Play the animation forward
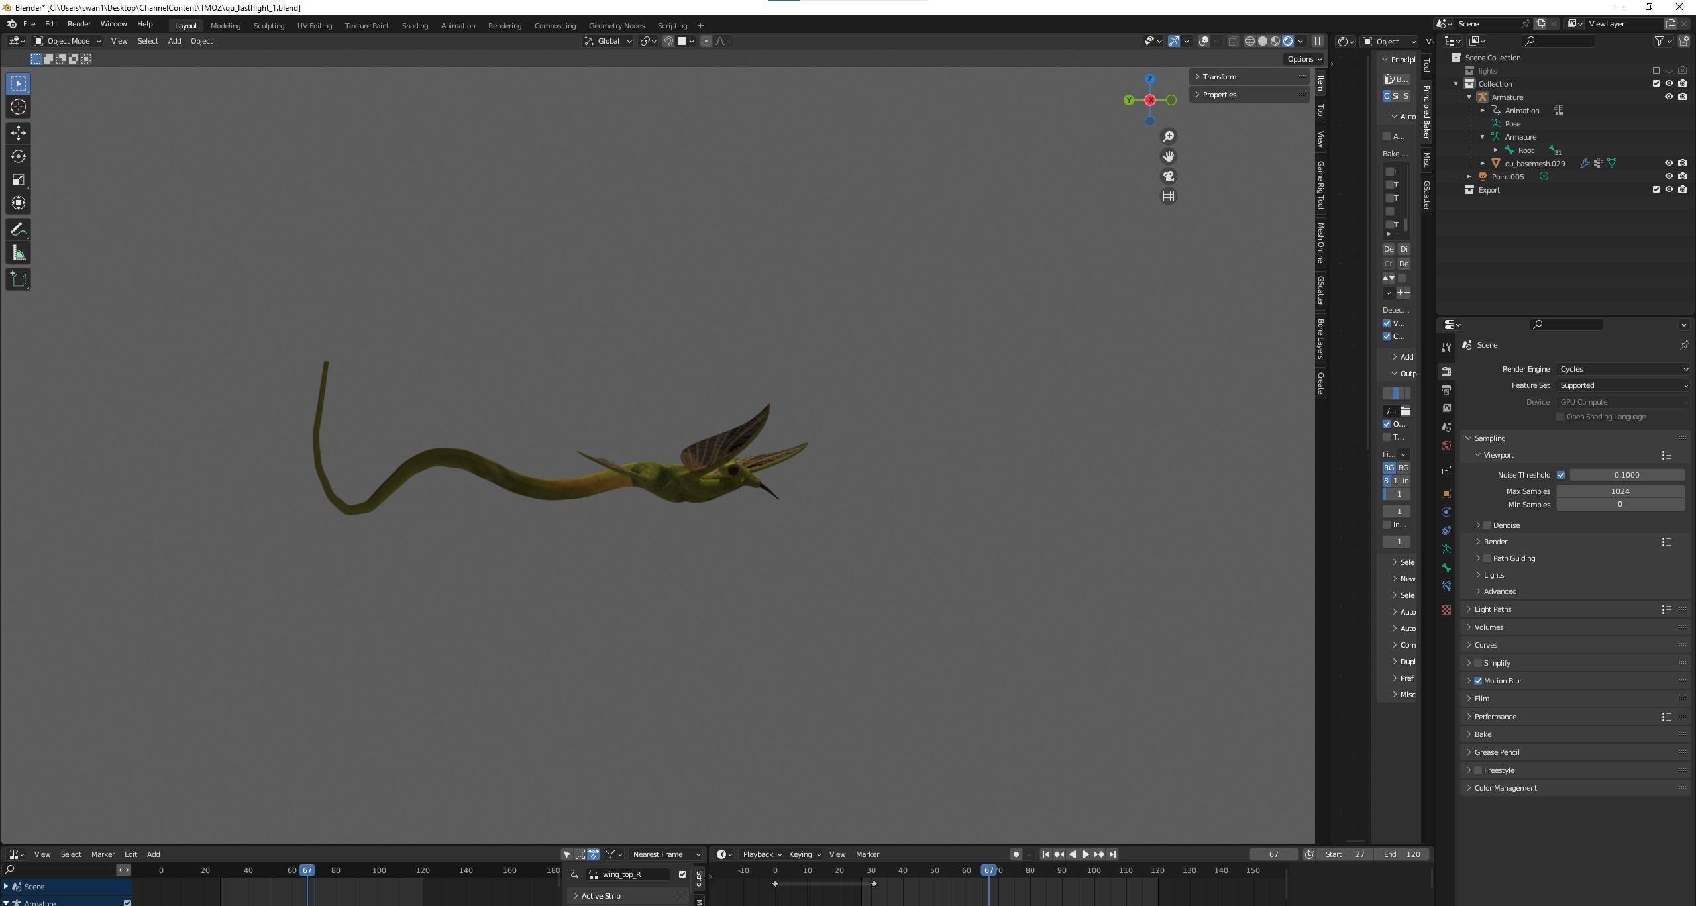 (1086, 854)
